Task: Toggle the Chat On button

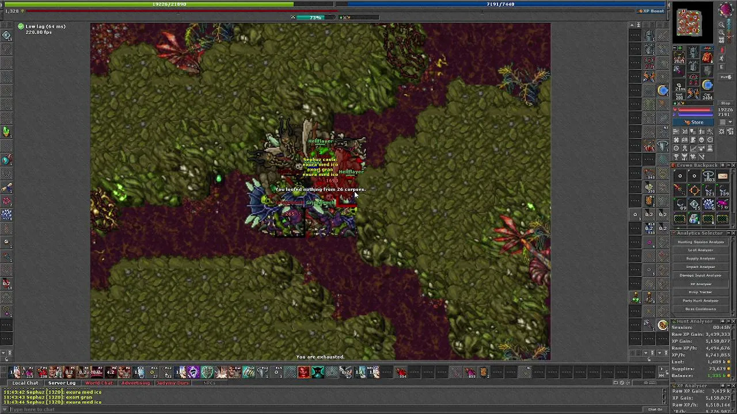Action: (655, 409)
